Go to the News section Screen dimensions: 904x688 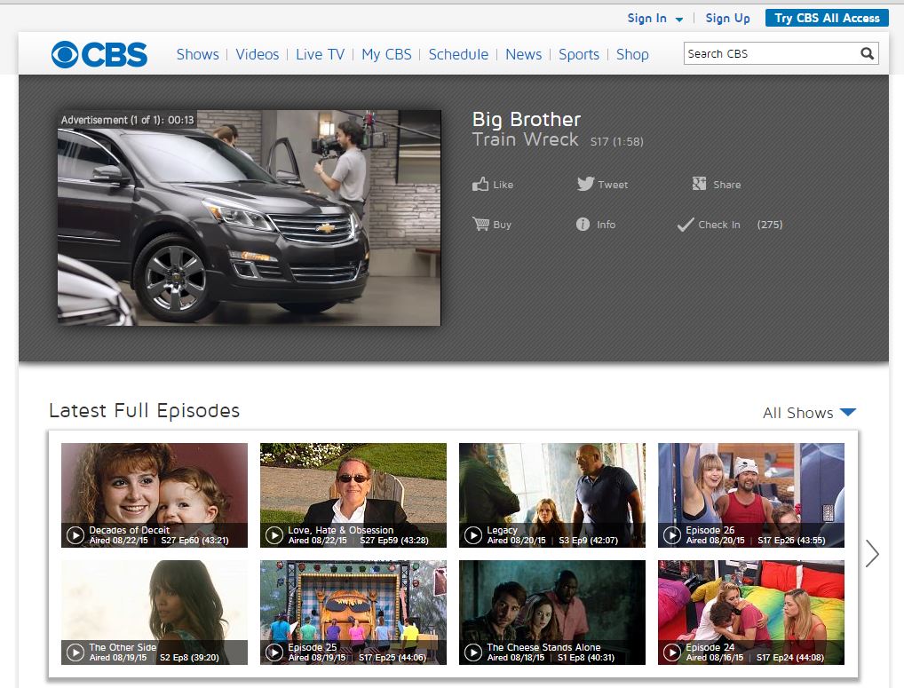(x=524, y=54)
